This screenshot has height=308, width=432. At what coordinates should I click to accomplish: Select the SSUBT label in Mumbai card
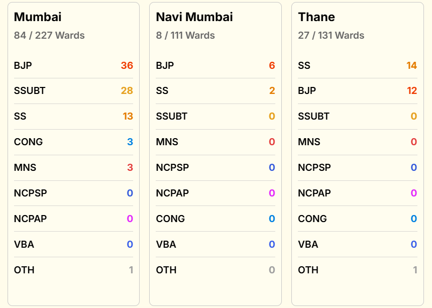point(30,91)
